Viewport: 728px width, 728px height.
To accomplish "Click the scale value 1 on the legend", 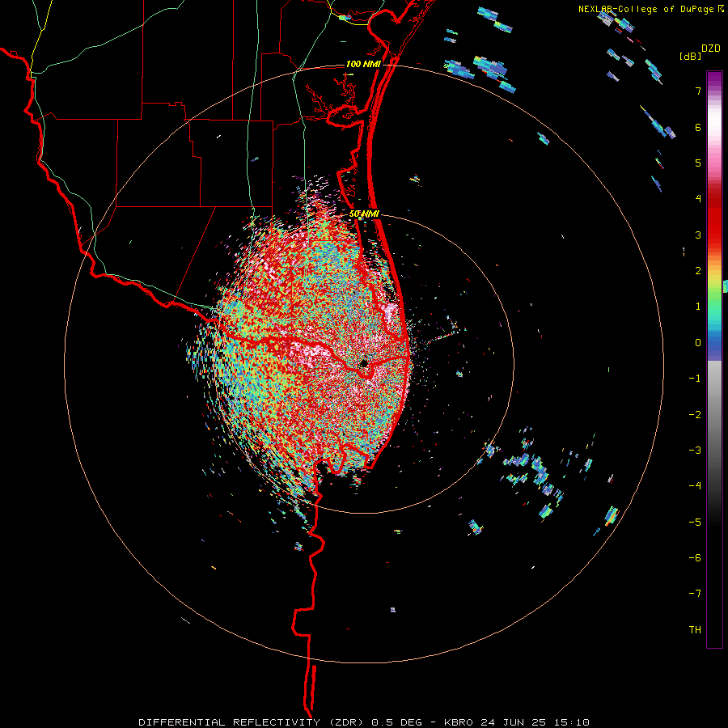I will (x=698, y=307).
